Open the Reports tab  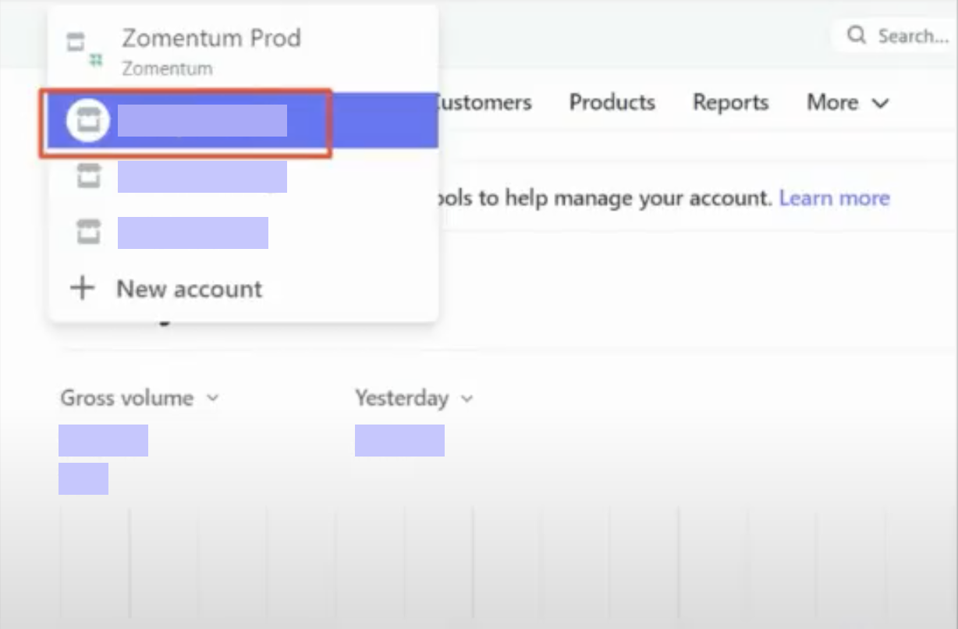click(x=731, y=102)
